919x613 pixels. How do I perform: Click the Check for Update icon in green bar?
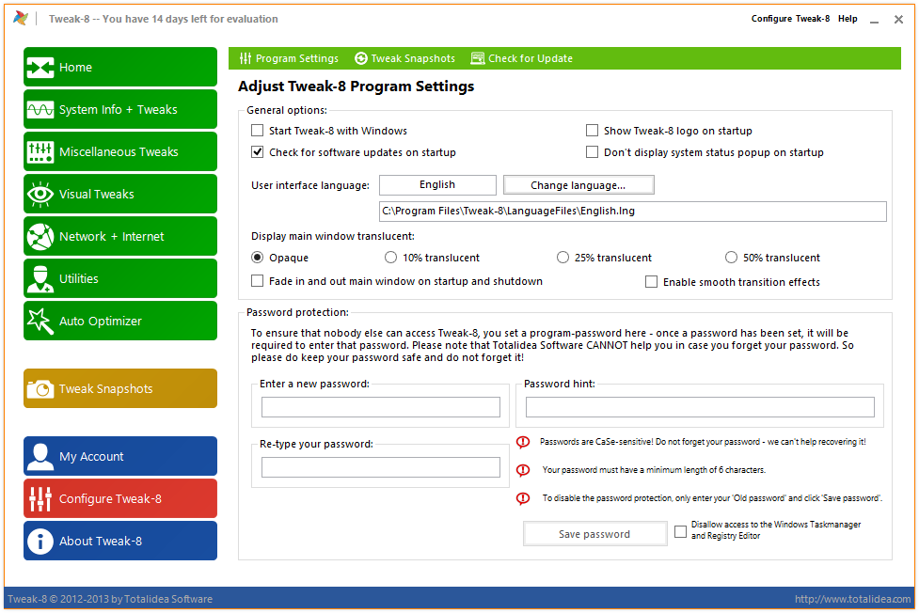pos(478,58)
